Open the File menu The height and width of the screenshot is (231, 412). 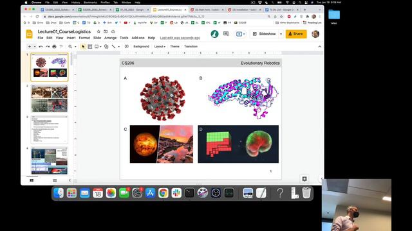coord(40,38)
